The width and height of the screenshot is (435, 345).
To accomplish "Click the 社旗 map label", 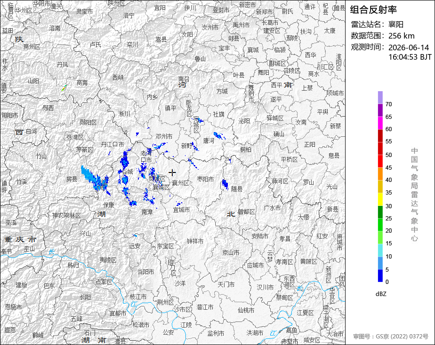I will (218, 114).
